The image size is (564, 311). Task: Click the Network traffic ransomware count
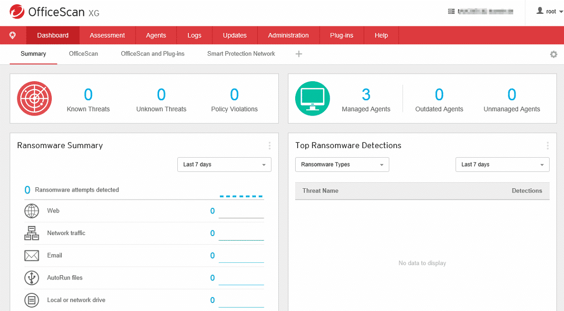click(x=212, y=233)
